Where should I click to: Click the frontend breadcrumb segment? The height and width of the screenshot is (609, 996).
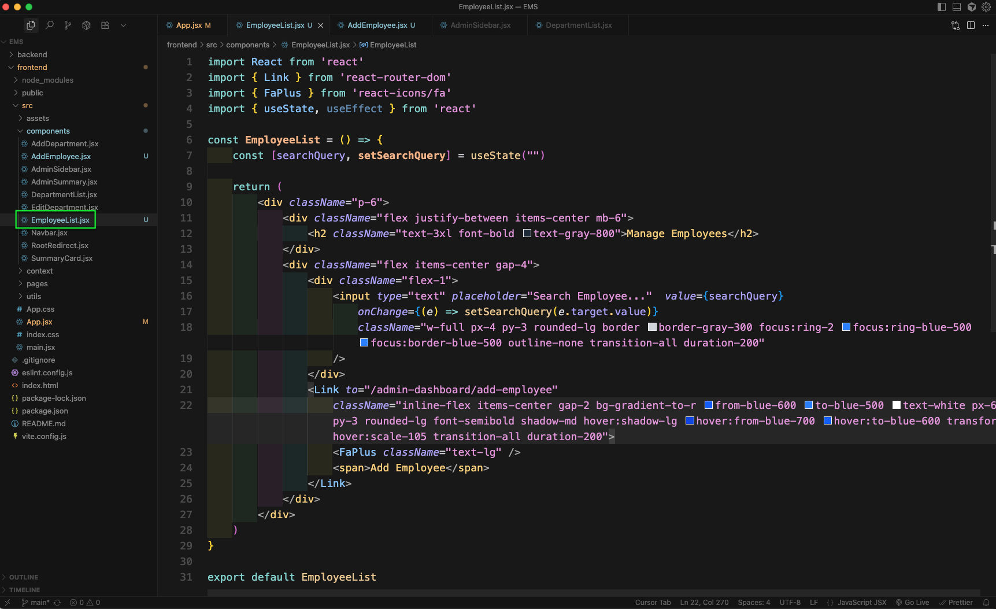[182, 45]
